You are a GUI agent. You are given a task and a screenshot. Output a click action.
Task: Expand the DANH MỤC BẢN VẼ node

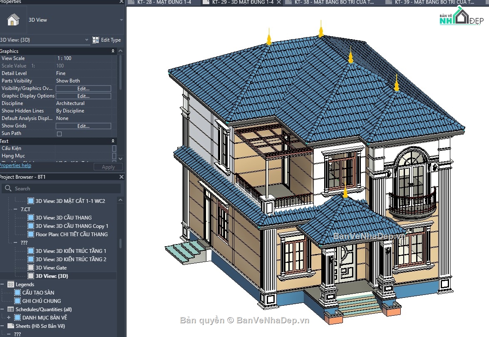tap(9, 318)
